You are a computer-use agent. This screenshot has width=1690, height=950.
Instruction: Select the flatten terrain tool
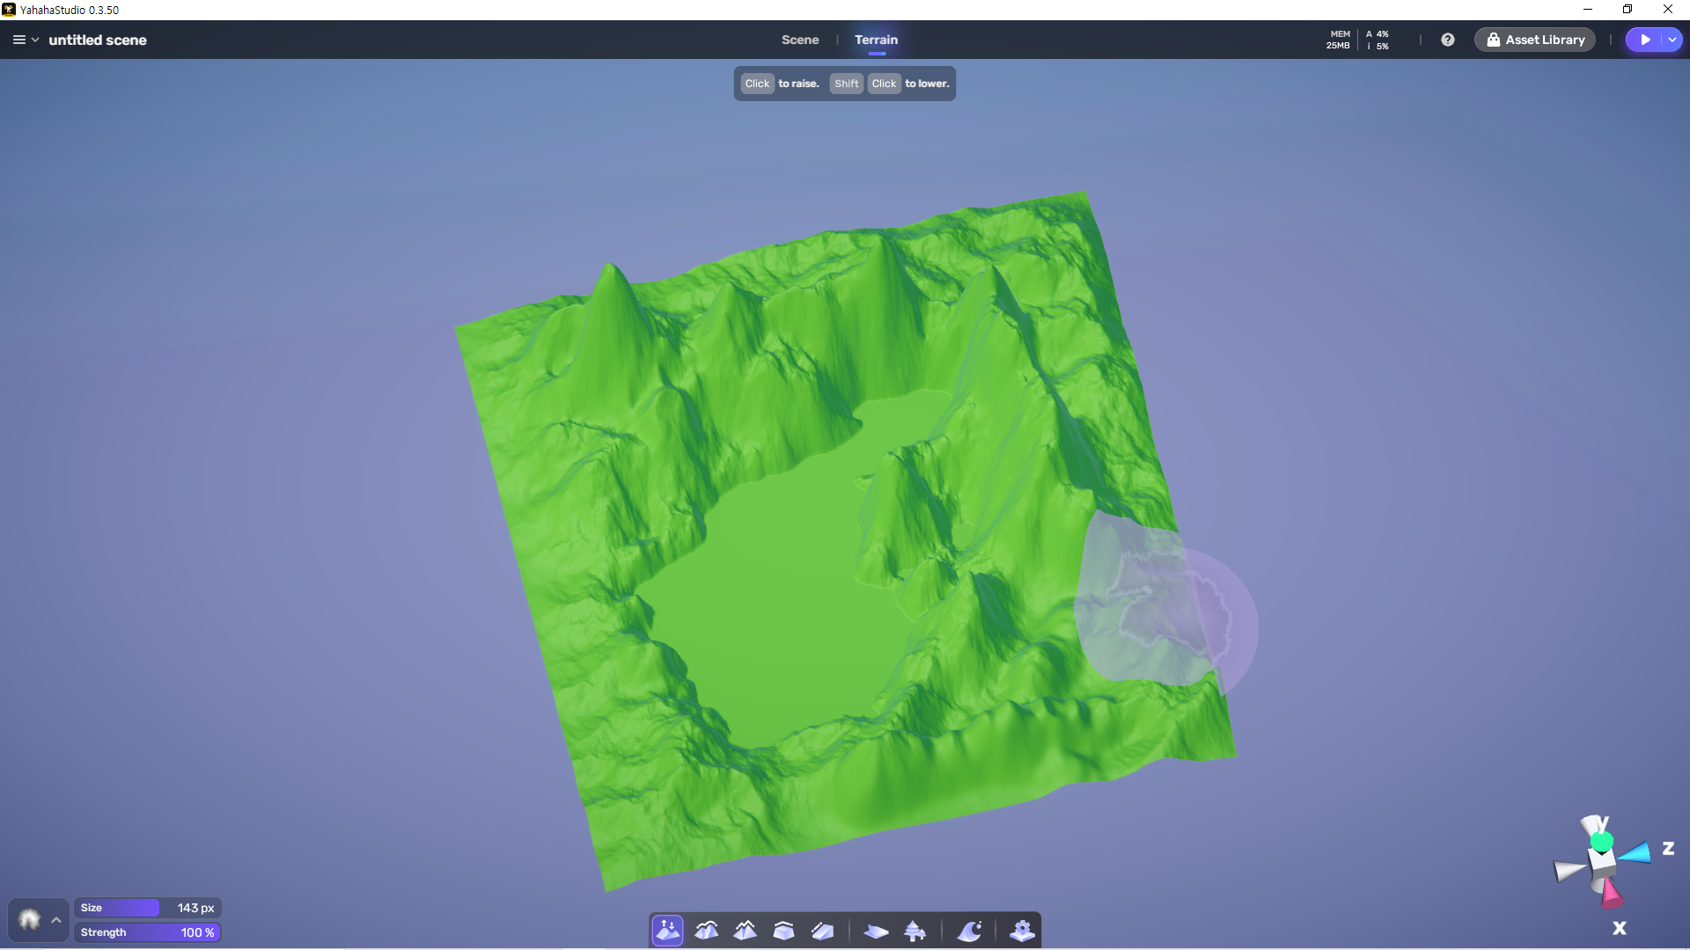click(x=783, y=931)
